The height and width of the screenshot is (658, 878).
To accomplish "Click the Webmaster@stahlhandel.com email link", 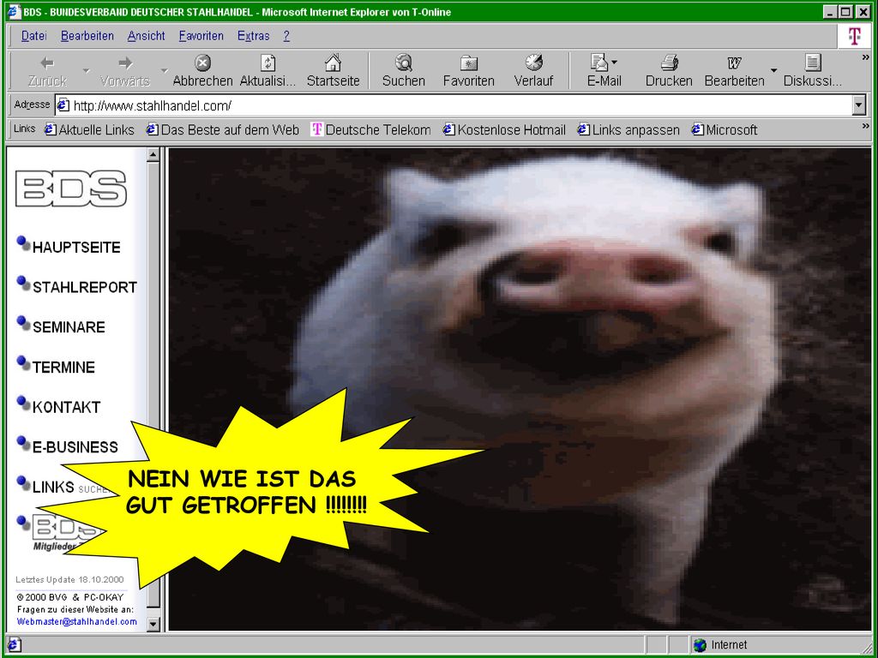I will pyautogui.click(x=76, y=622).
